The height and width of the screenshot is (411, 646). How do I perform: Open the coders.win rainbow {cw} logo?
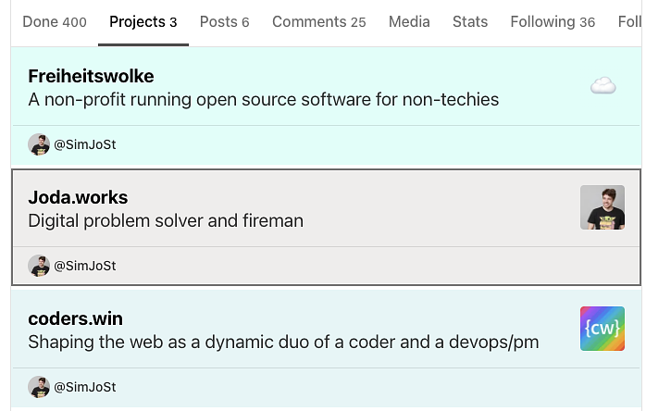[603, 329]
